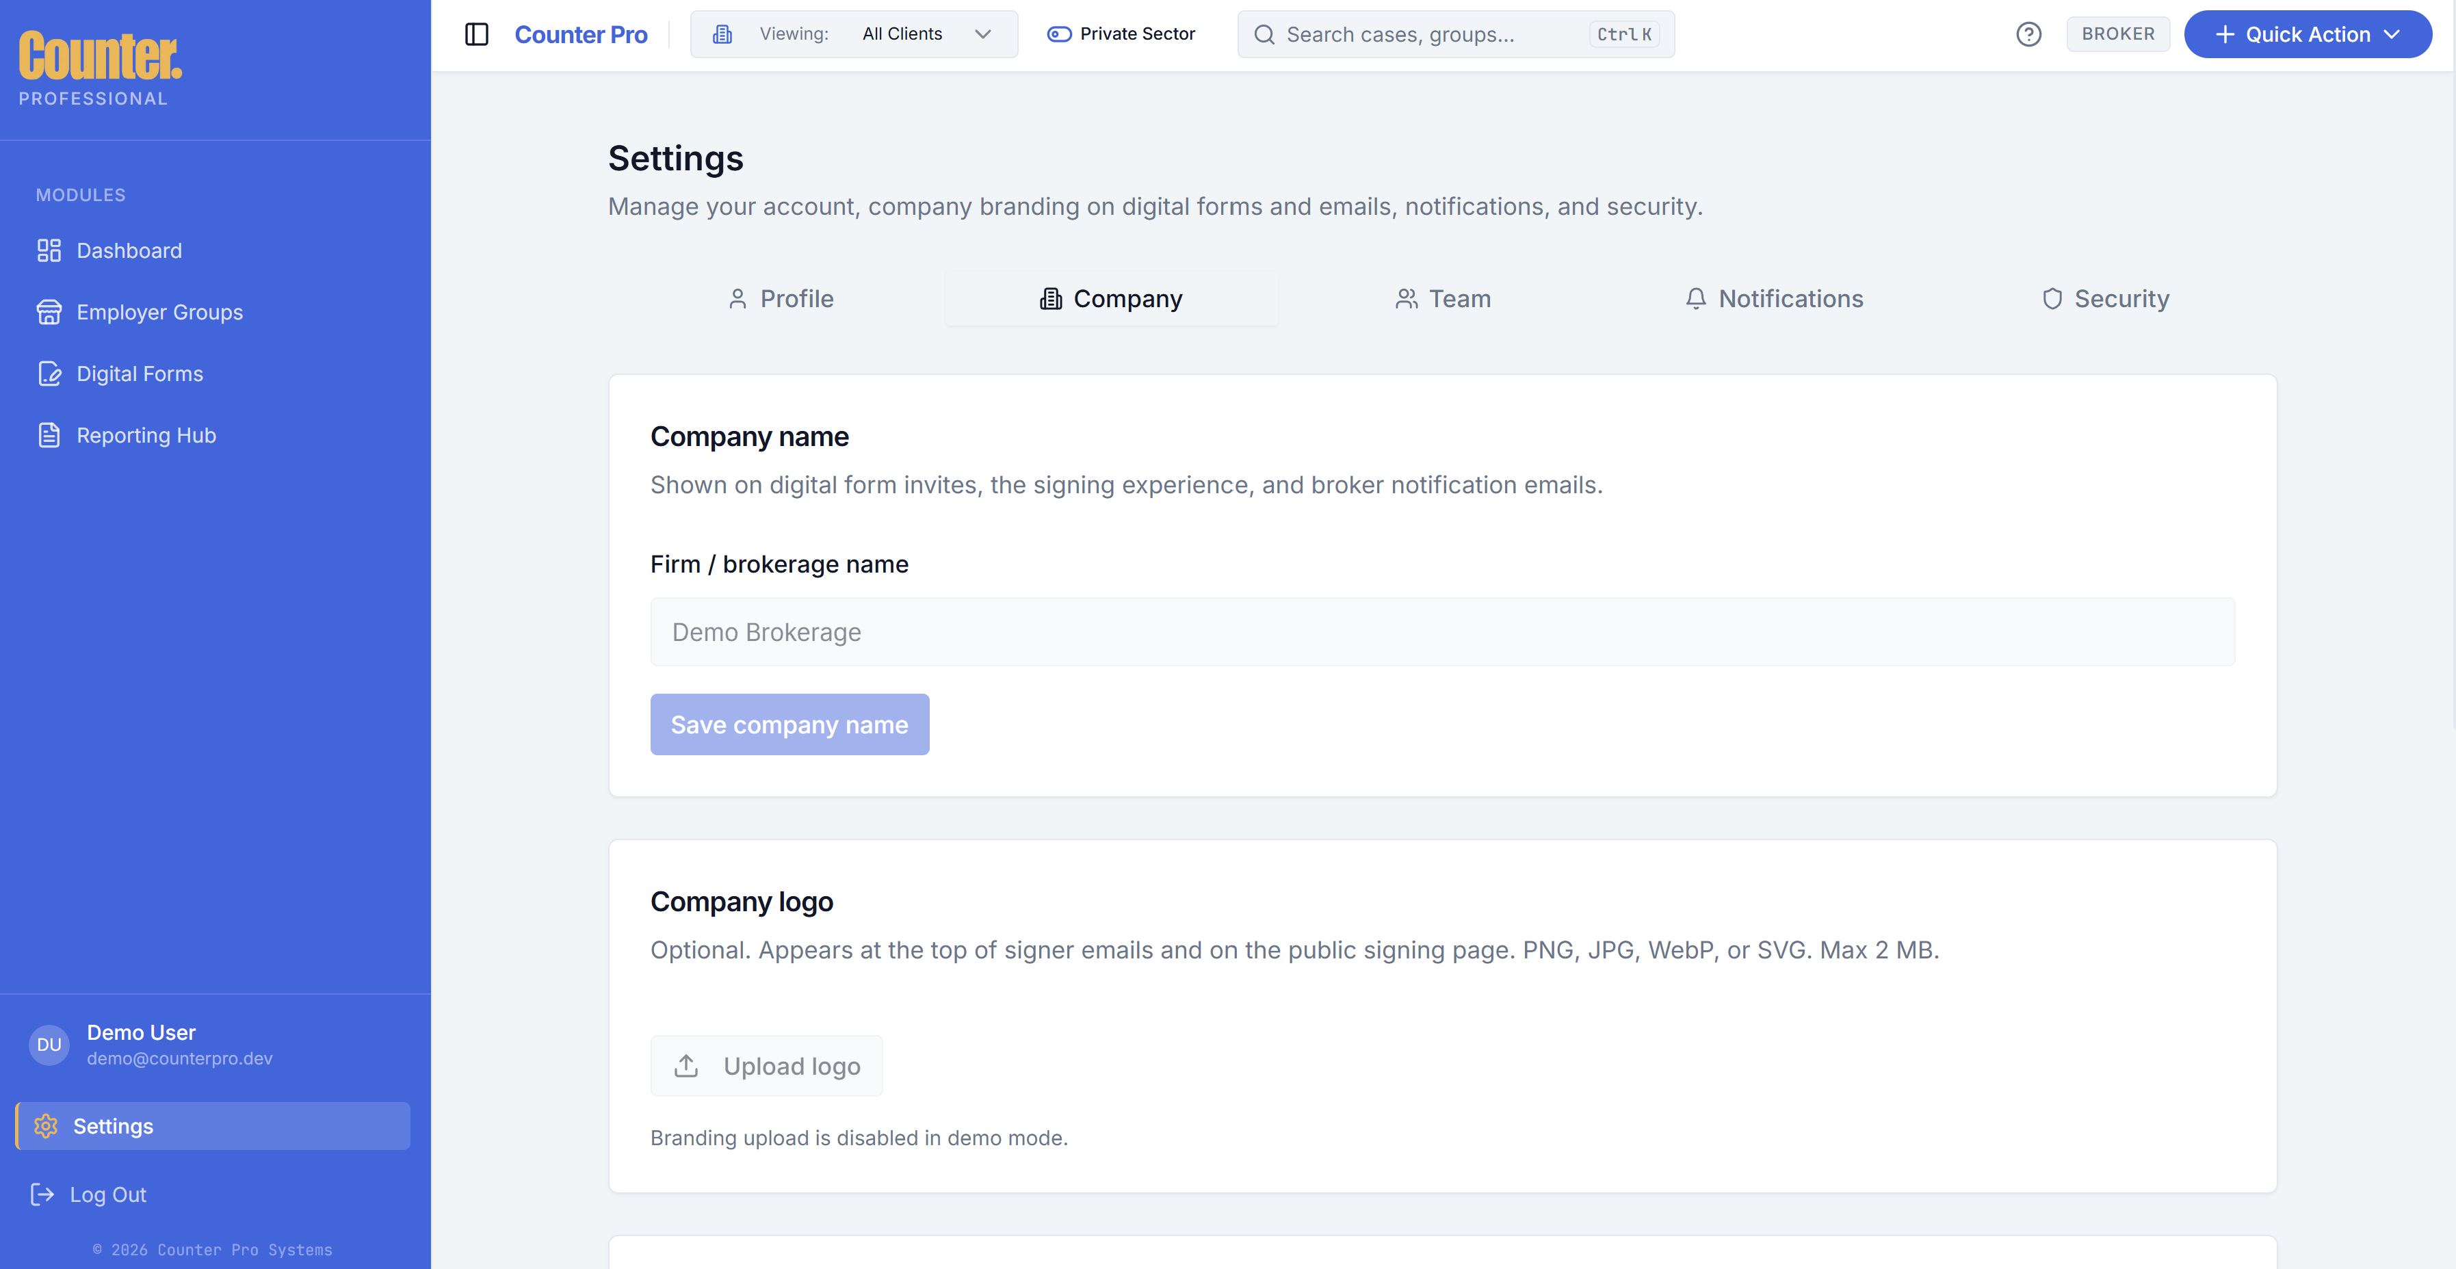Open the Notifications tab
This screenshot has width=2456, height=1269.
pyautogui.click(x=1773, y=300)
